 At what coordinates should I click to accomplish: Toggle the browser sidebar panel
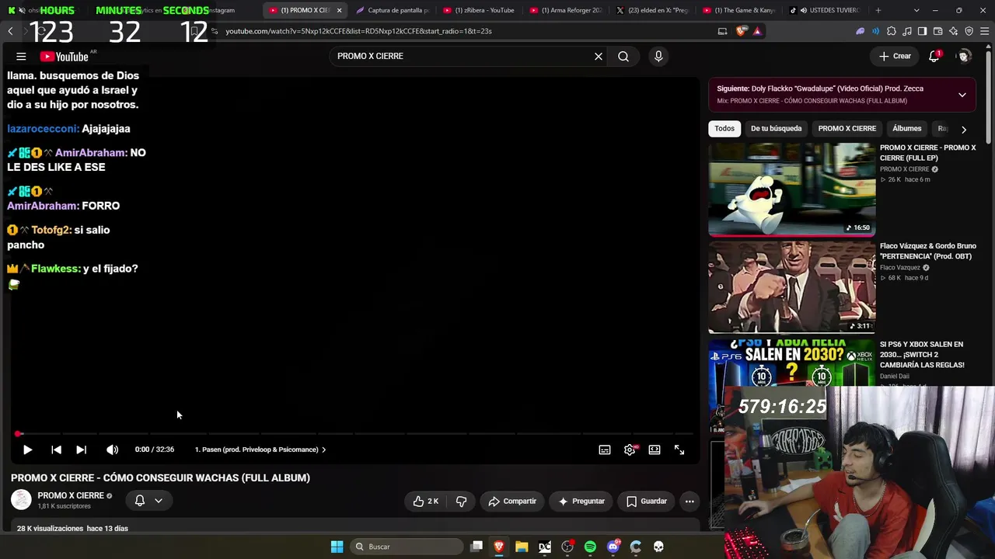pyautogui.click(x=923, y=31)
